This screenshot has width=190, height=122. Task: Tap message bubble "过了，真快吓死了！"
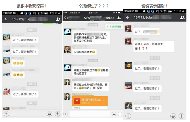25,94
